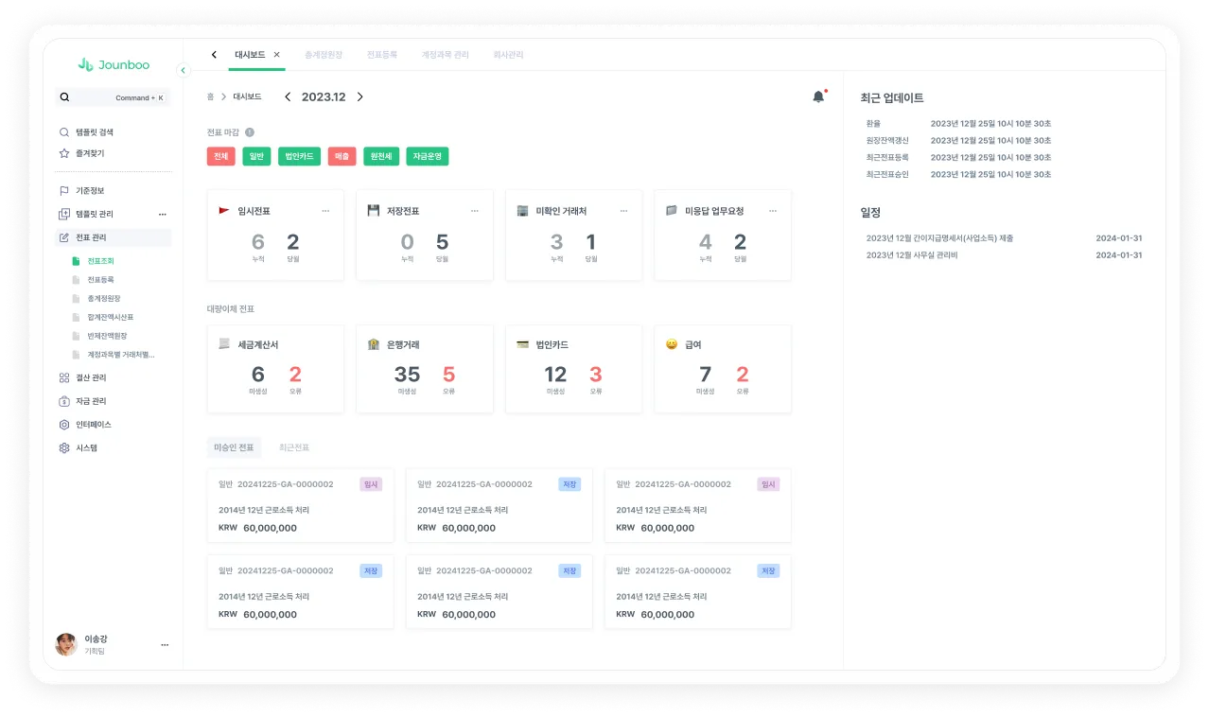Screen dimensions: 1209x717
Task: Close the 대시보드 tab
Action: (x=277, y=55)
